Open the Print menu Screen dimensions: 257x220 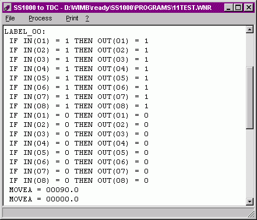coord(72,18)
